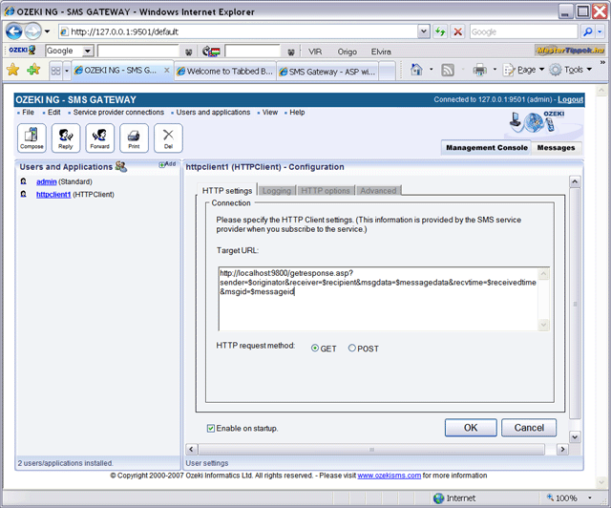This screenshot has height=508, width=611.
Task: Click the OZEKI toolbar logo icon
Action: pyautogui.click(x=22, y=51)
